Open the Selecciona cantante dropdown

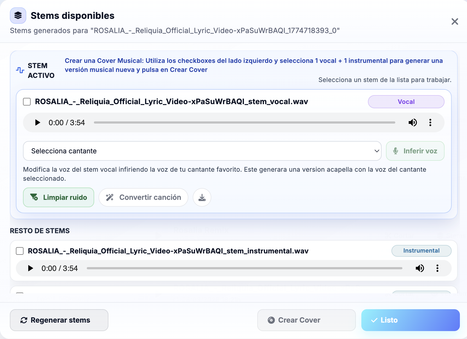(x=202, y=151)
